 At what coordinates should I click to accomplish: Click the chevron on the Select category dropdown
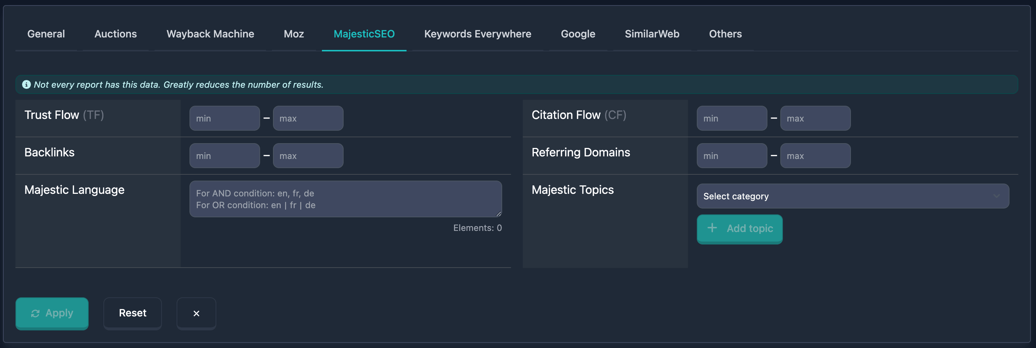coord(996,196)
